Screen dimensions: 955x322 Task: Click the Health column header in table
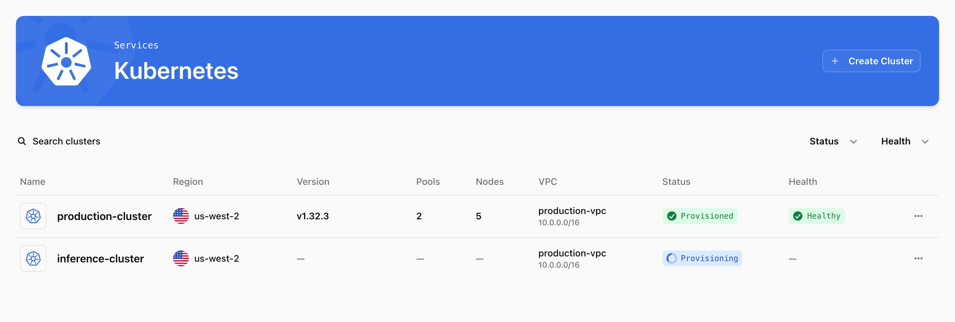(x=802, y=182)
